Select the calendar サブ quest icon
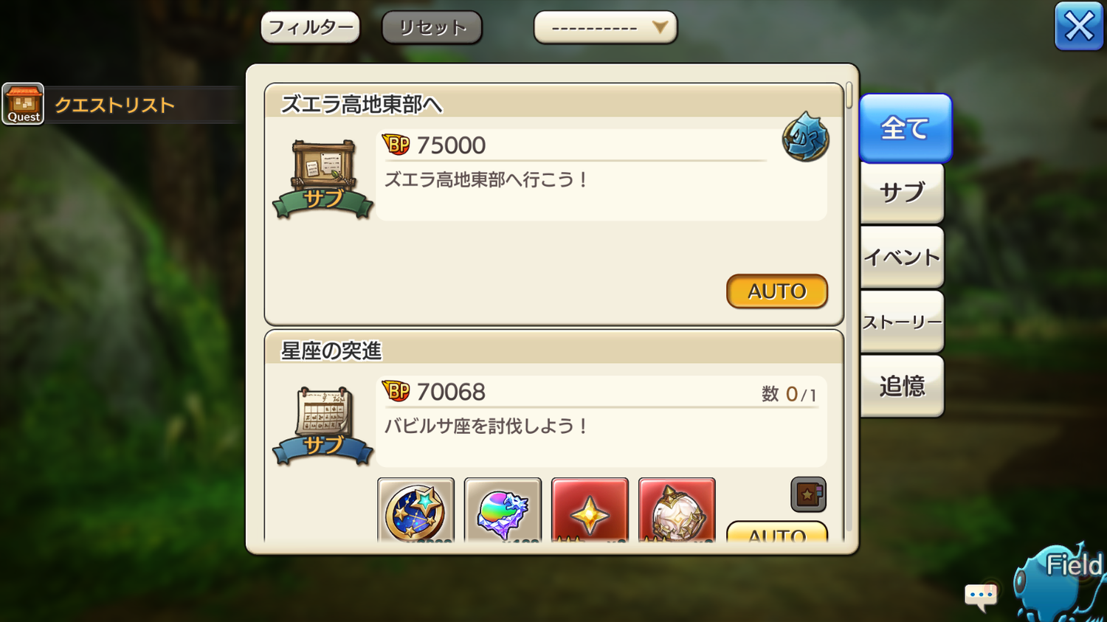This screenshot has height=622, width=1107. pos(323,426)
